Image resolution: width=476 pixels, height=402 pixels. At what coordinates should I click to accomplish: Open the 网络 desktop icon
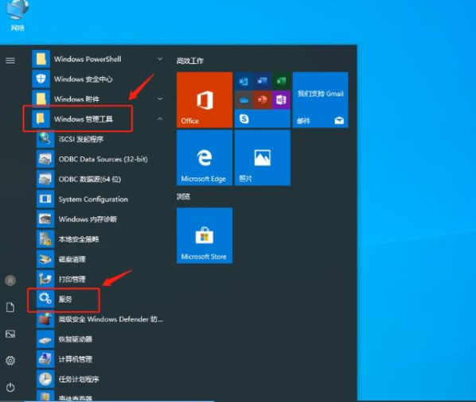[x=18, y=15]
